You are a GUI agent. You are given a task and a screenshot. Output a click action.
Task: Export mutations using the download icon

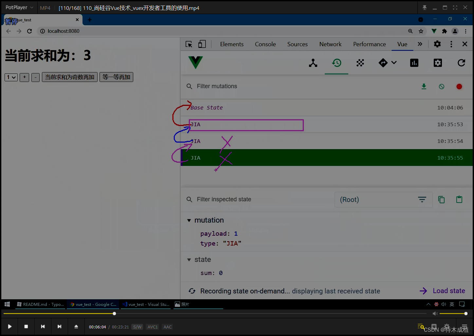pos(424,87)
